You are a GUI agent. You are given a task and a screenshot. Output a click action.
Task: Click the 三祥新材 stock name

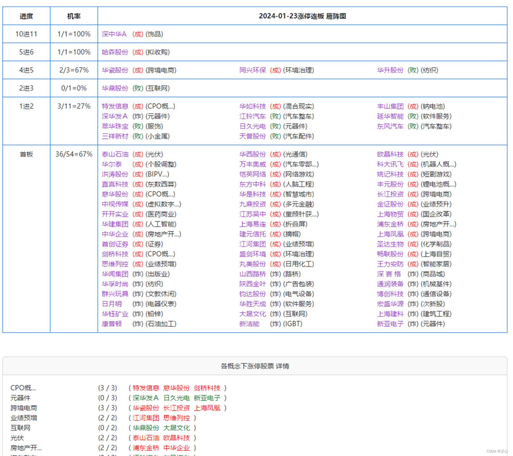(115, 136)
